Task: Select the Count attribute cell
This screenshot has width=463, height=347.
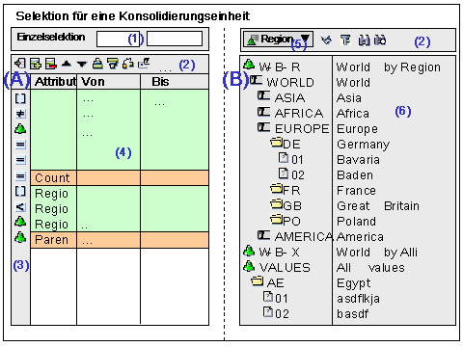Action: [54, 178]
